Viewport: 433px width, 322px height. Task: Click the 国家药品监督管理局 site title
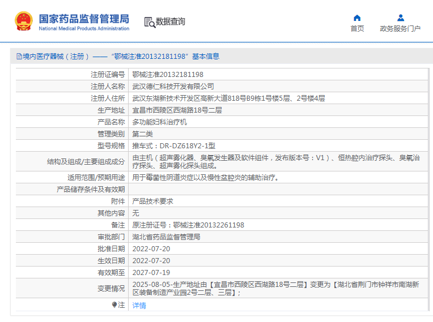point(84,18)
